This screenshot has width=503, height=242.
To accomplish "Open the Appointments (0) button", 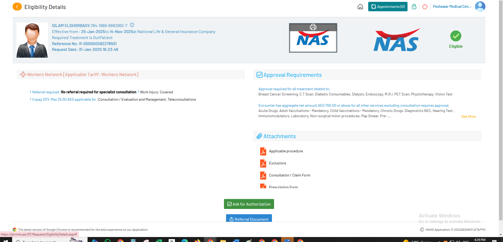I will pos(388,7).
